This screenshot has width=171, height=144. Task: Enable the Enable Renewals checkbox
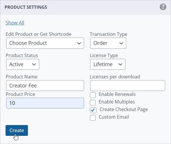coord(93,95)
